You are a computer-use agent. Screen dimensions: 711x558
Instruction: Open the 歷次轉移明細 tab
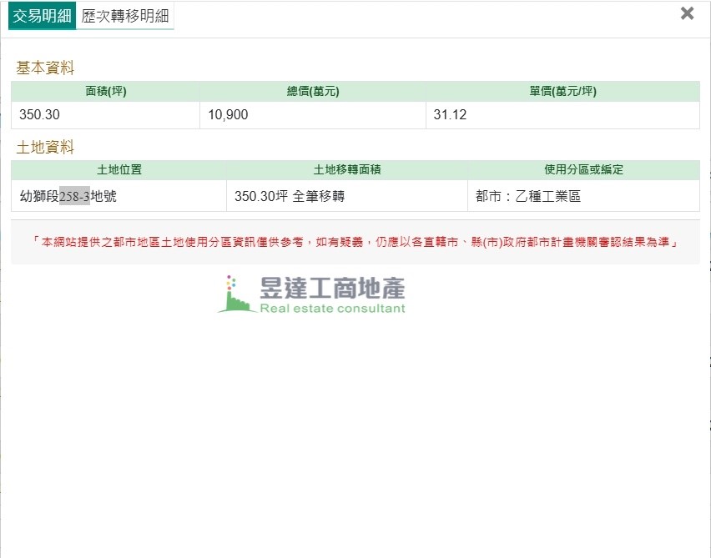point(125,16)
